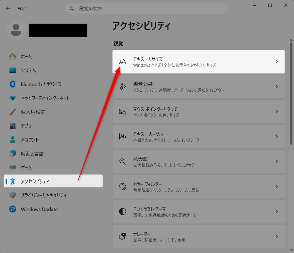Click the vertical scrollbar thumb

pyautogui.click(x=291, y=93)
